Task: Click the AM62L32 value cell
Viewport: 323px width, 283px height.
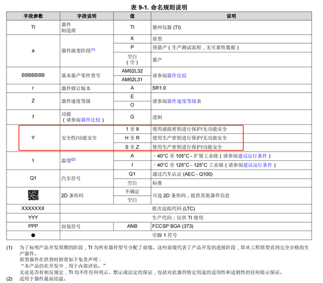Action: 132,71
